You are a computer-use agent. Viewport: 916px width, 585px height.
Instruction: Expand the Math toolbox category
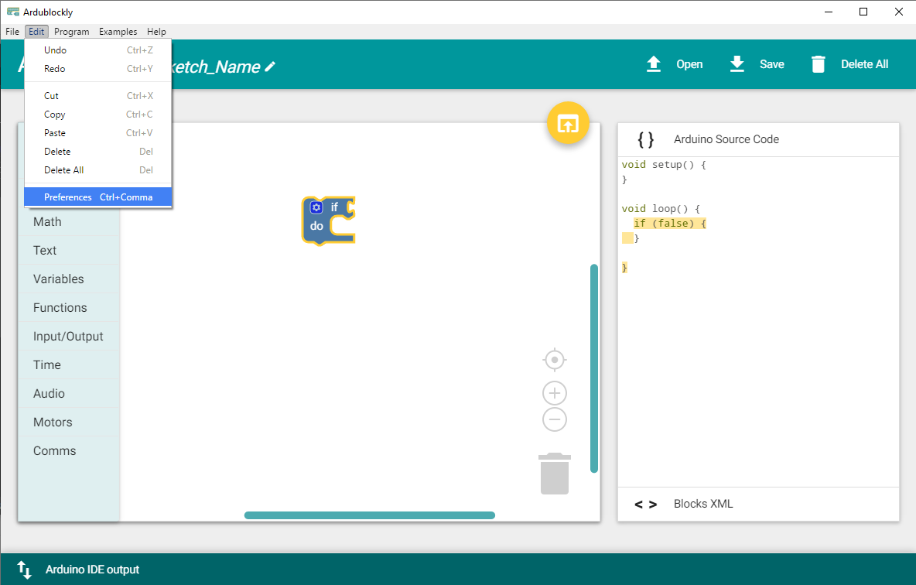pyautogui.click(x=69, y=222)
